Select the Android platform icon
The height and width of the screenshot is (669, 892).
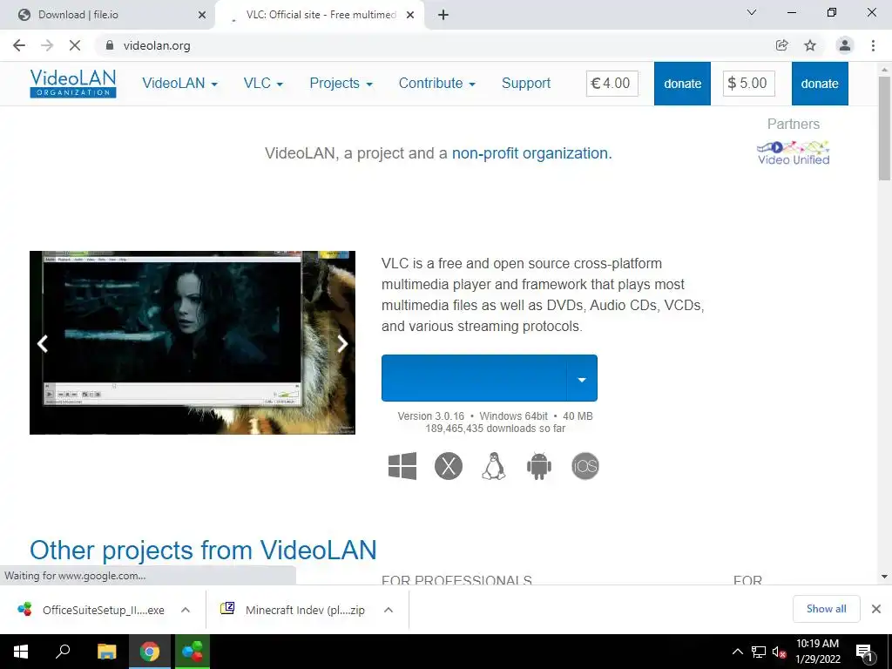pyautogui.click(x=539, y=467)
